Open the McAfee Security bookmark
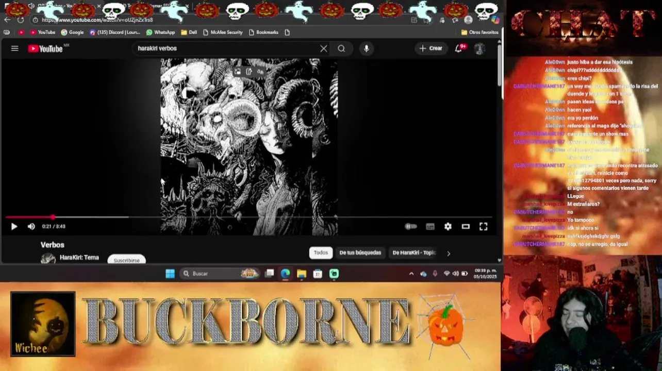This screenshot has height=371, width=662. click(x=223, y=32)
